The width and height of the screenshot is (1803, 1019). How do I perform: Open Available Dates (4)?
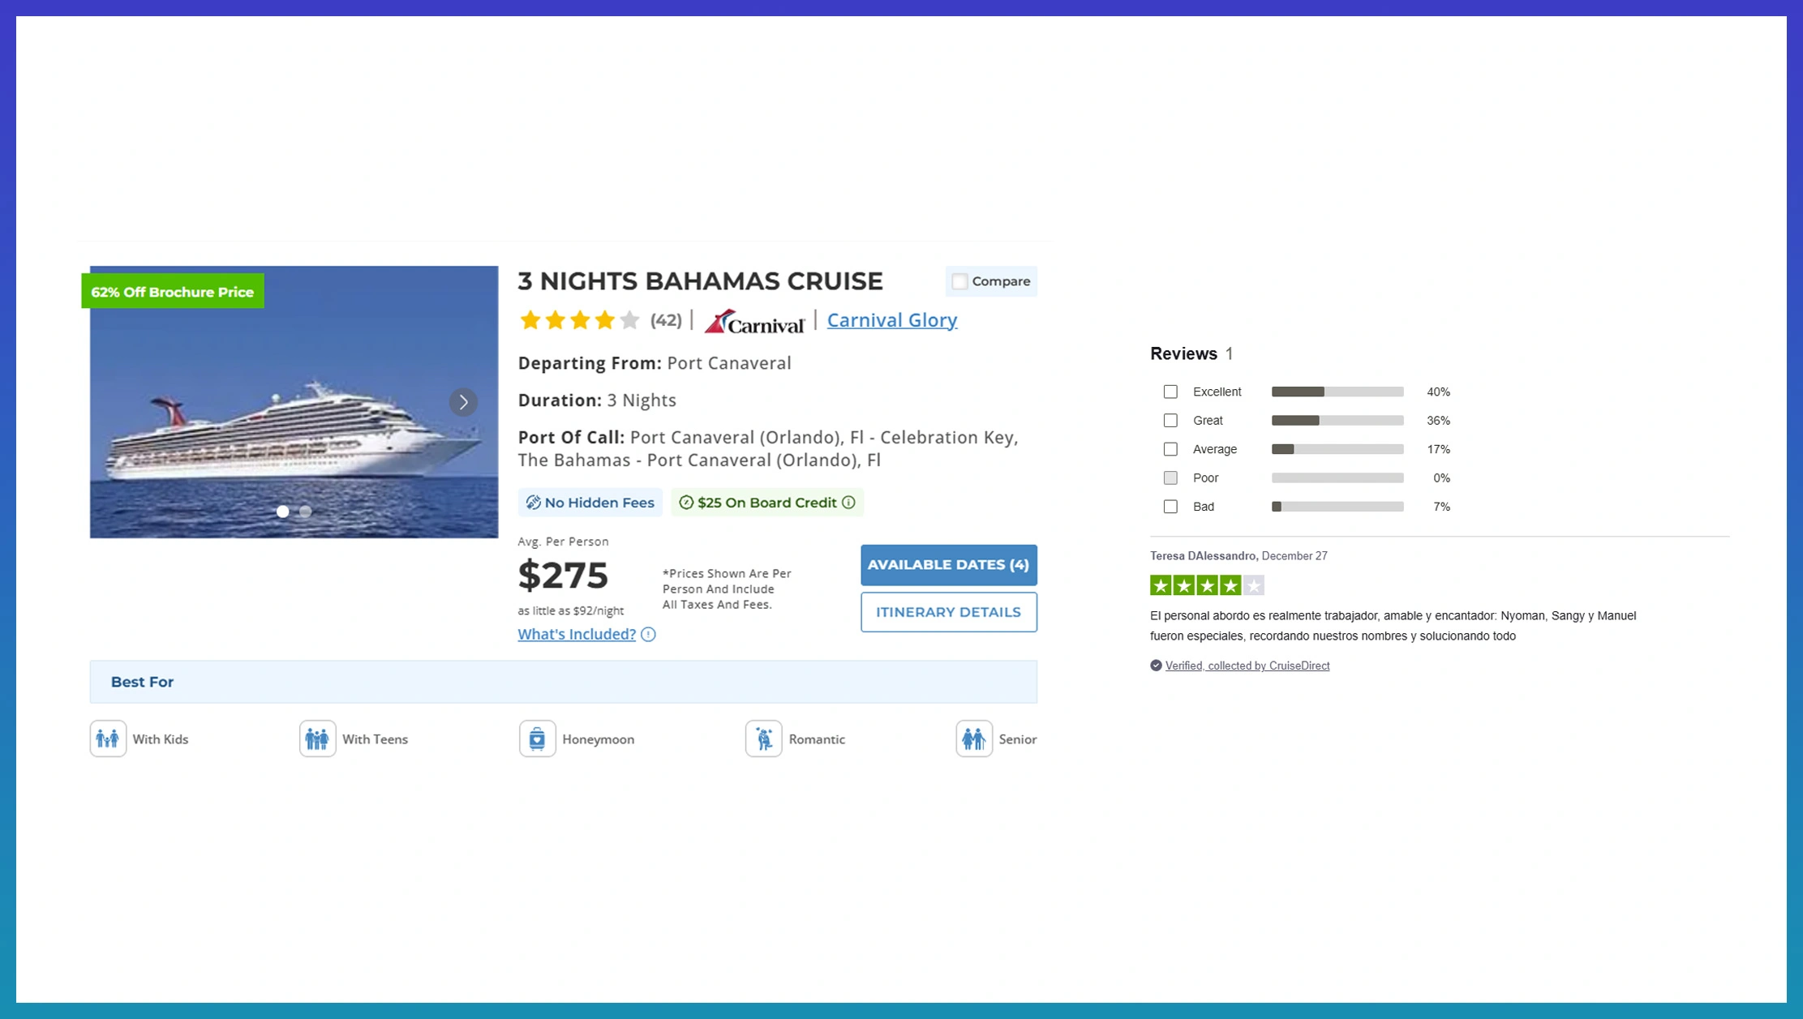coord(948,565)
